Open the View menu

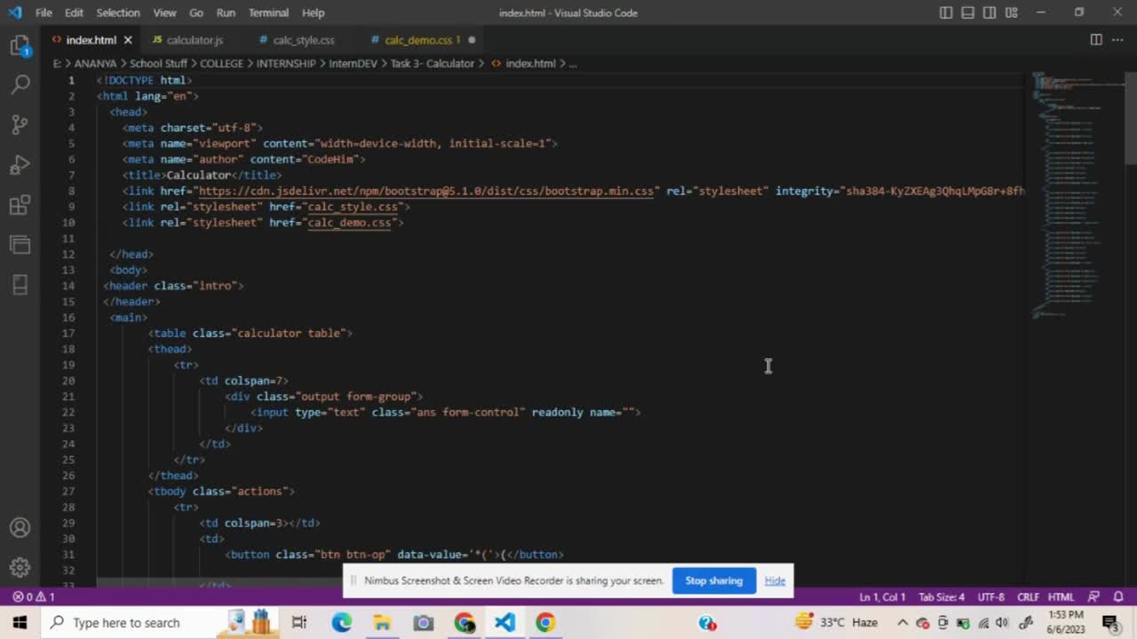coord(164,12)
